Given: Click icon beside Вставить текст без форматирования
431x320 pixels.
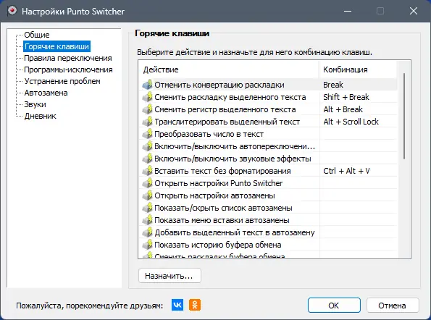Looking at the screenshot, I should pos(147,171).
